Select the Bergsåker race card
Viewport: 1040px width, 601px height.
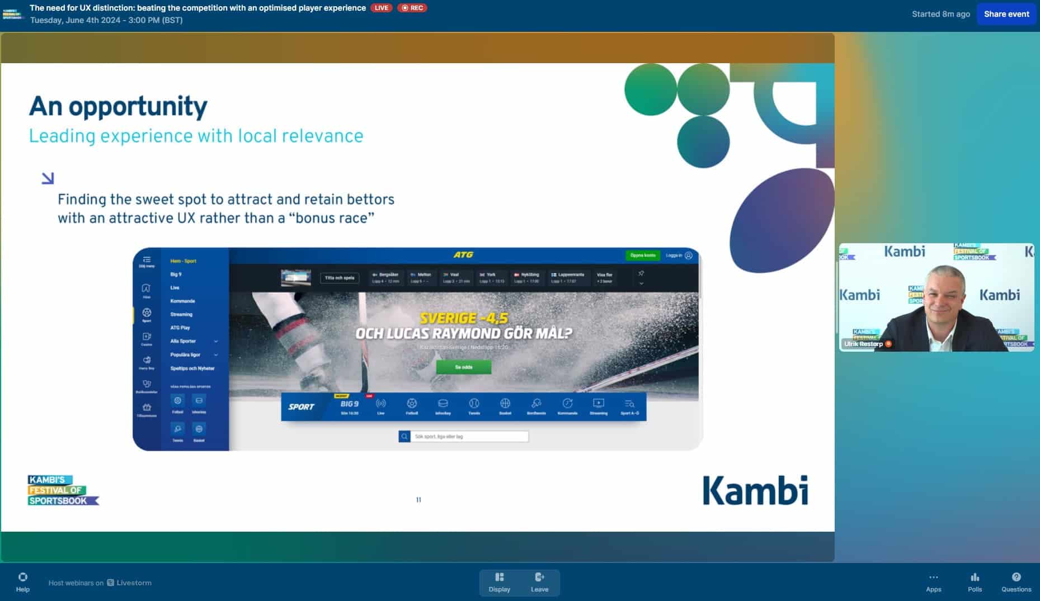click(x=386, y=278)
